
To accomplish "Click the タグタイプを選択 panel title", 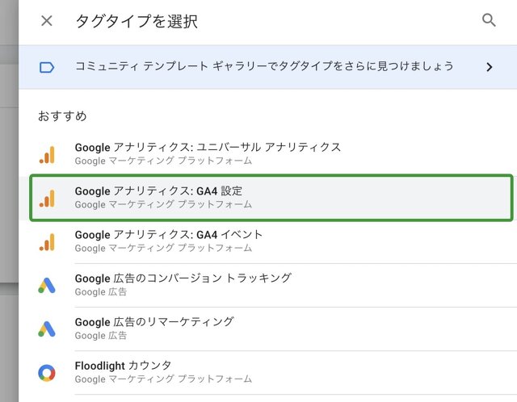I will click(x=136, y=21).
